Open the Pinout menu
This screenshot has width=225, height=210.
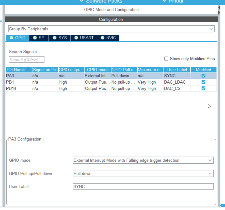tap(173, 1)
